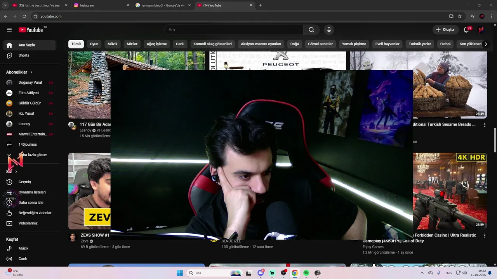Select the Oyun filter chip
Viewport: 497px width, 279px height.
94,44
